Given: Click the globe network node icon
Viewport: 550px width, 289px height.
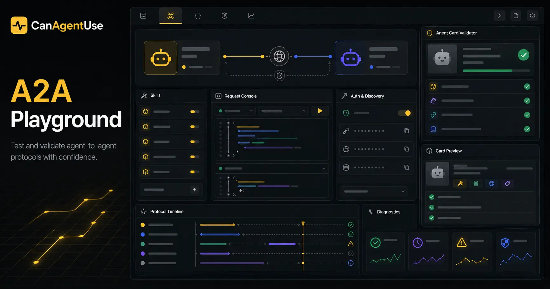Looking at the screenshot, I should 279,56.
